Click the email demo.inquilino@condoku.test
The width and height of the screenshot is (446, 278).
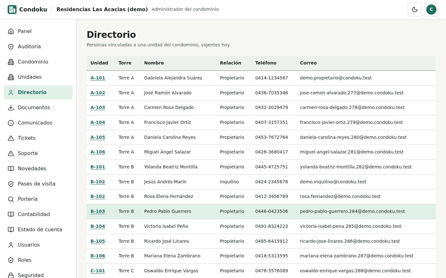[333, 182]
